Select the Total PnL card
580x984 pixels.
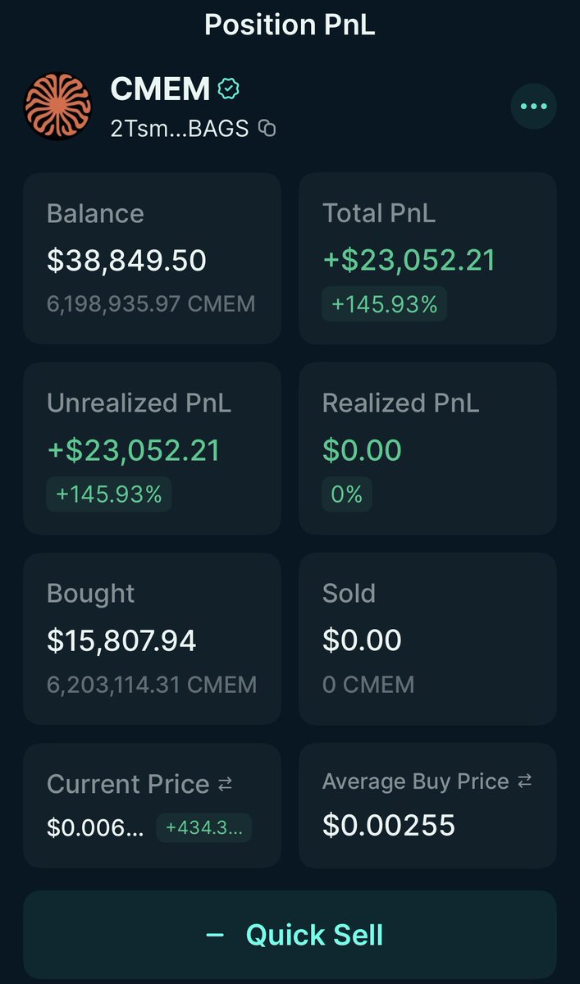pyautogui.click(x=427, y=258)
